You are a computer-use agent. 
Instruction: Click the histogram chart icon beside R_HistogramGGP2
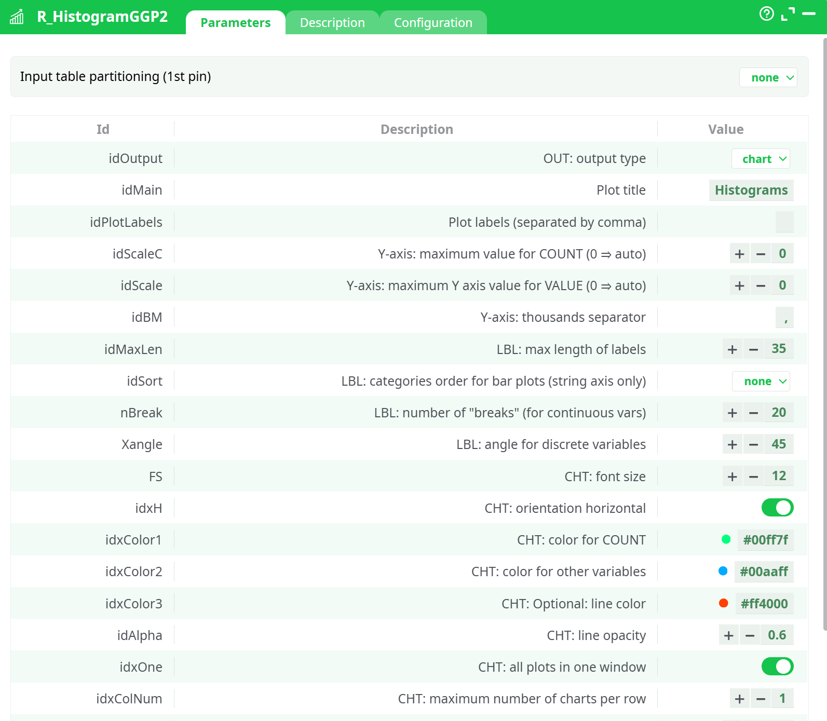[x=17, y=17]
